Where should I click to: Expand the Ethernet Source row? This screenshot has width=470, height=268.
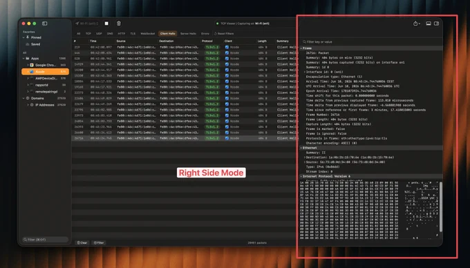(305, 162)
